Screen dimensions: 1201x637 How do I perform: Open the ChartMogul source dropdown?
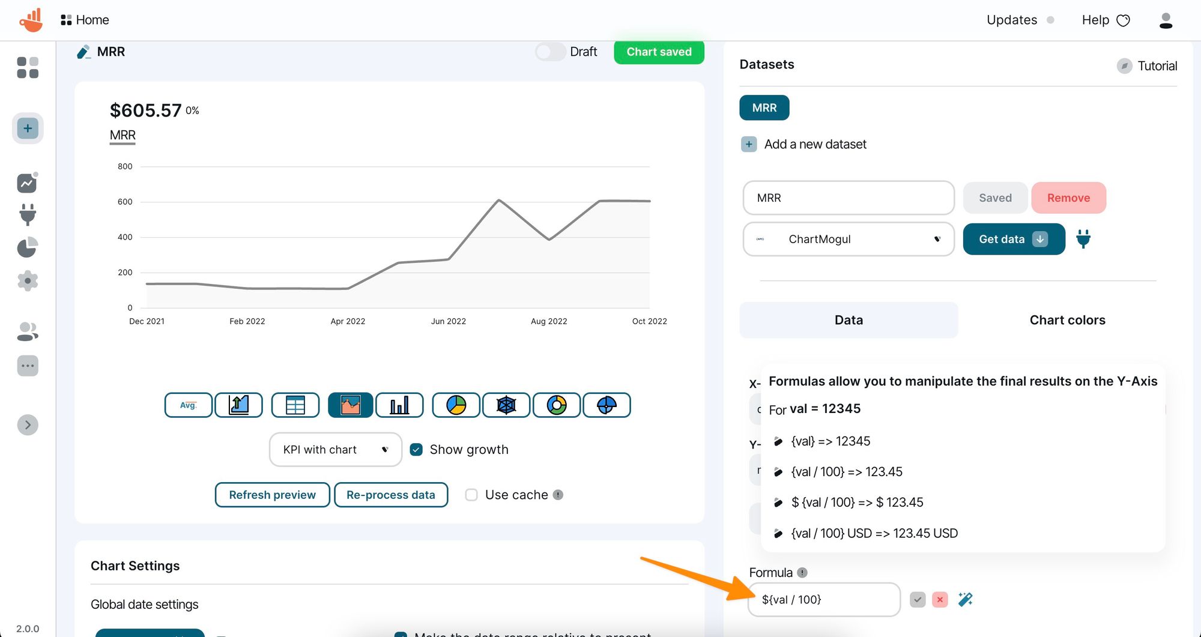click(x=848, y=239)
